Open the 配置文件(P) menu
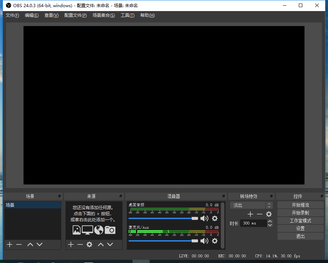 coord(76,15)
